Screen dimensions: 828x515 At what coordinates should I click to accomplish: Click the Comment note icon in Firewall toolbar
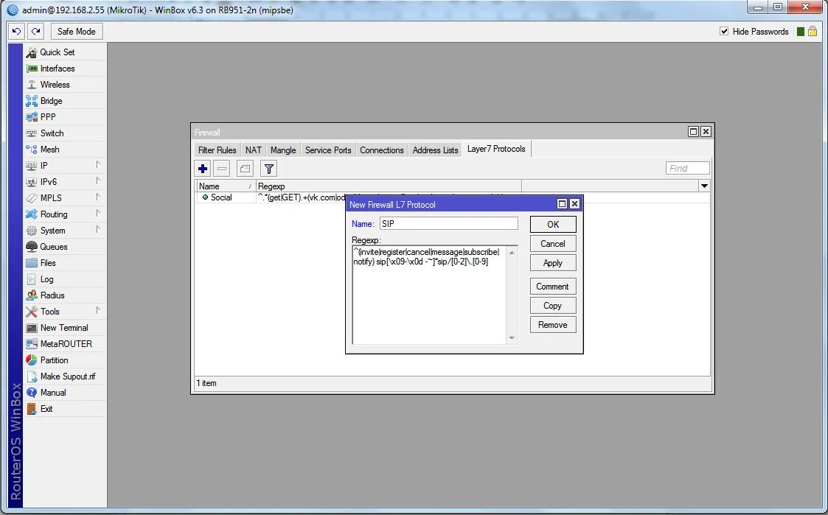click(x=245, y=169)
